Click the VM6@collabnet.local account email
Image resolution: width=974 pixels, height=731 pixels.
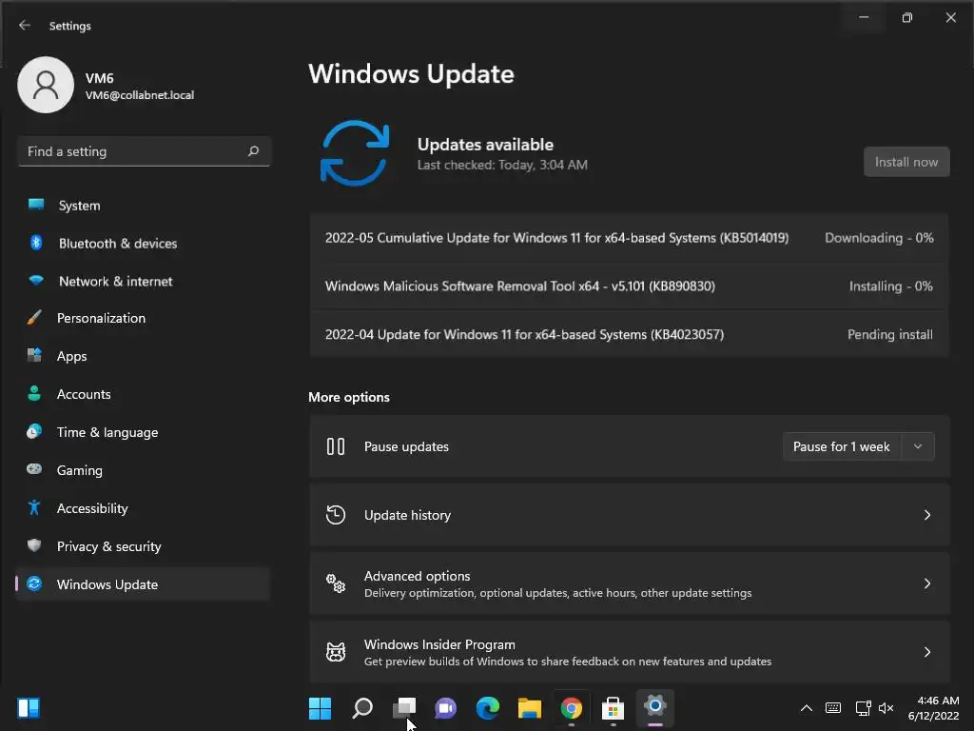click(140, 95)
